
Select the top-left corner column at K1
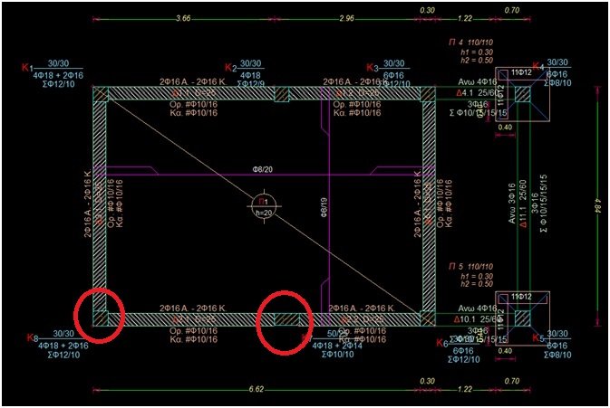click(100, 94)
